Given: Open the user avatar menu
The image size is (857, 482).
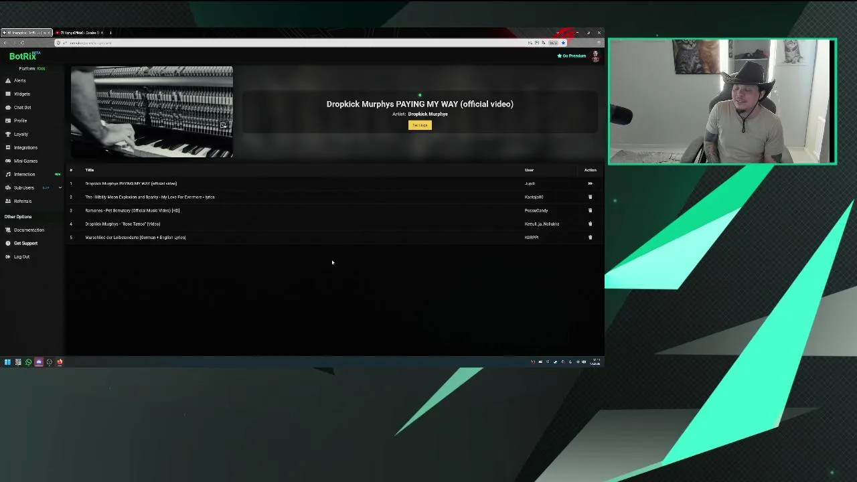Looking at the screenshot, I should (595, 56).
